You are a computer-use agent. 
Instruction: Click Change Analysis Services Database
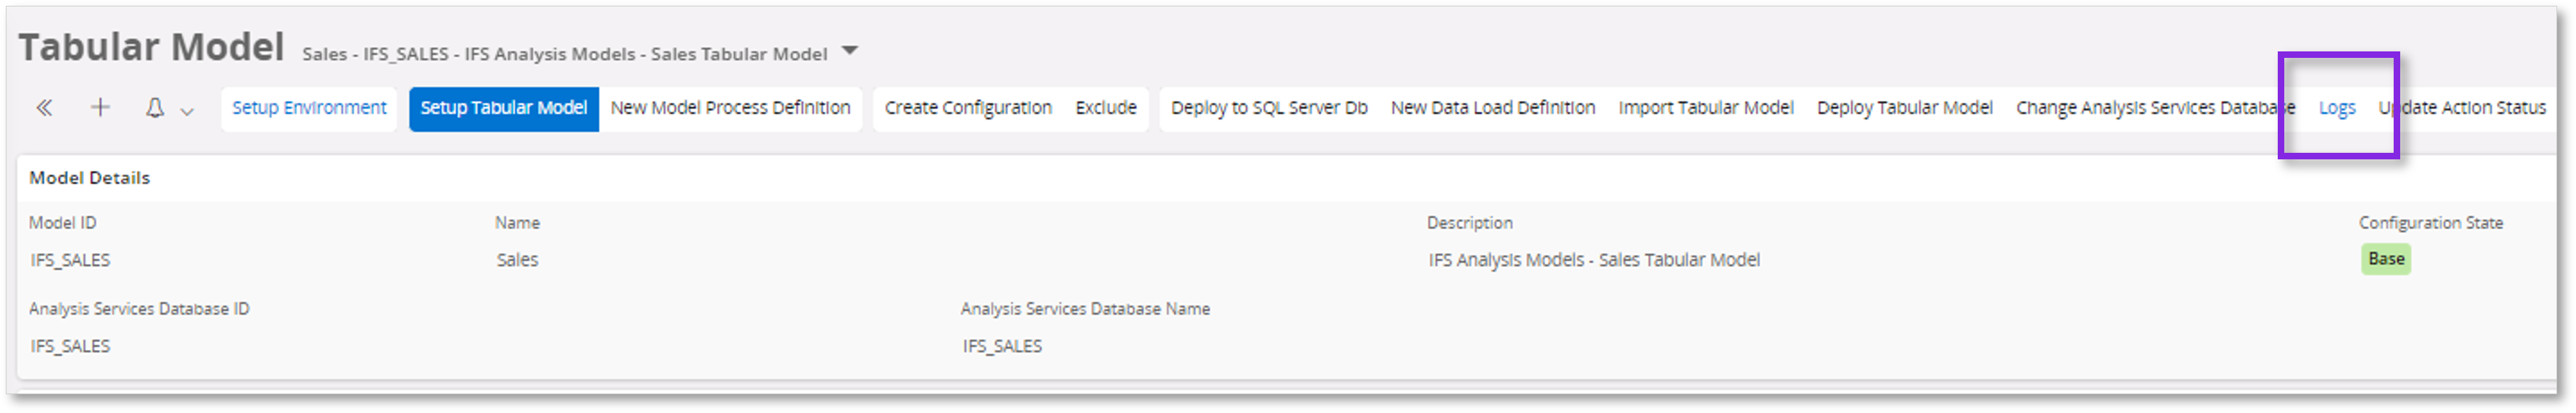(x=2155, y=108)
